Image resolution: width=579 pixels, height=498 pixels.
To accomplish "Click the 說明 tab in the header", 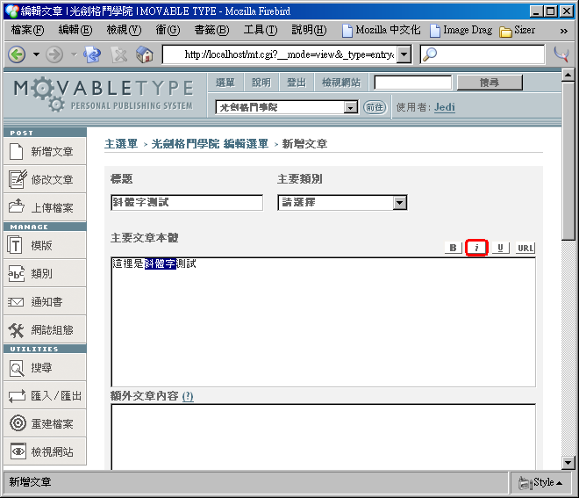I will (x=261, y=83).
